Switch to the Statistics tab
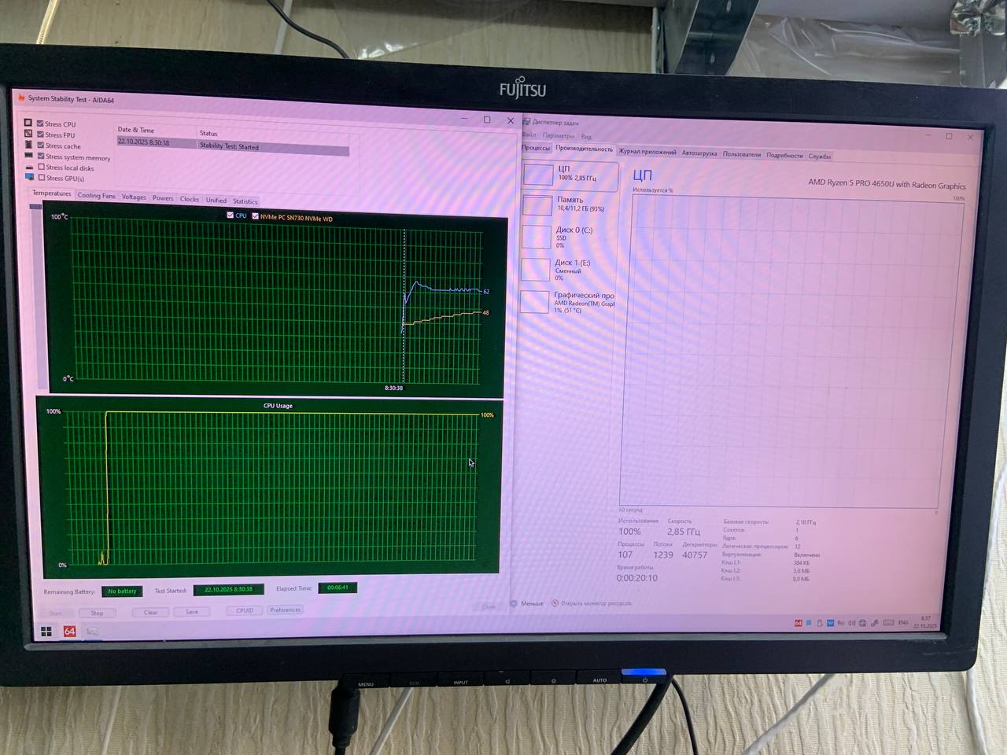The image size is (1007, 755). tap(245, 201)
